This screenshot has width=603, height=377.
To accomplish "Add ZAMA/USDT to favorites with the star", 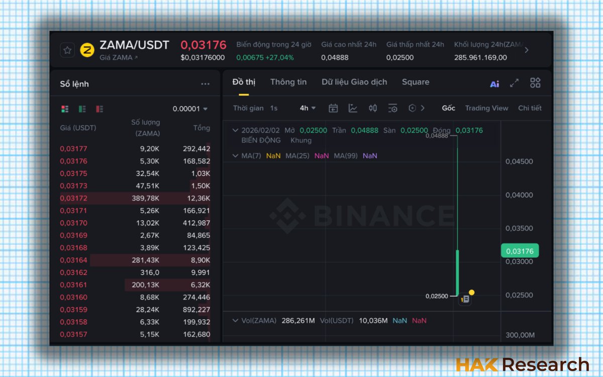I will [68, 50].
